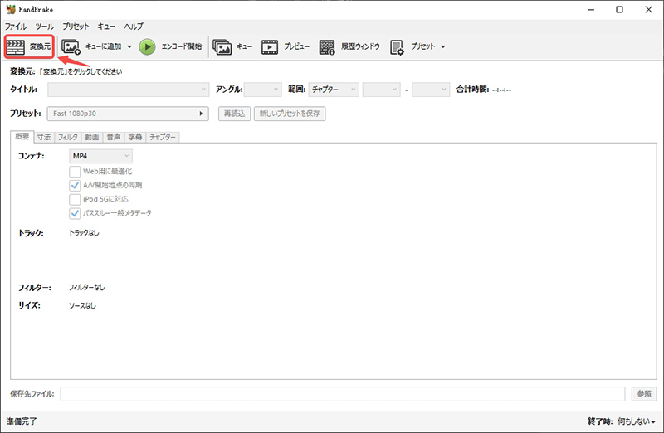Open the ツール menu
This screenshot has height=433, width=664.
pyautogui.click(x=45, y=27)
